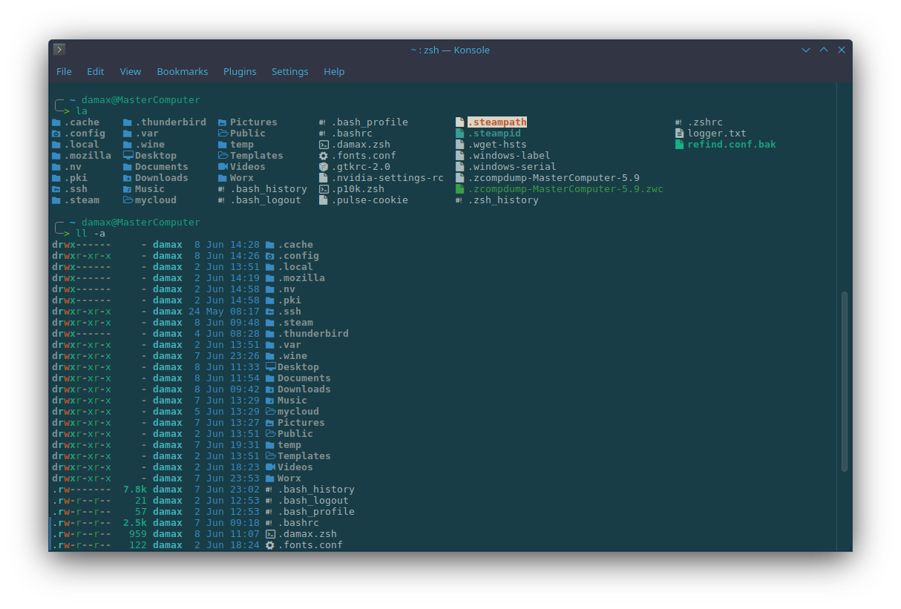This screenshot has width=901, height=609.
Task: Click the icon beside .gtkrc-2.0
Action: coord(324,167)
